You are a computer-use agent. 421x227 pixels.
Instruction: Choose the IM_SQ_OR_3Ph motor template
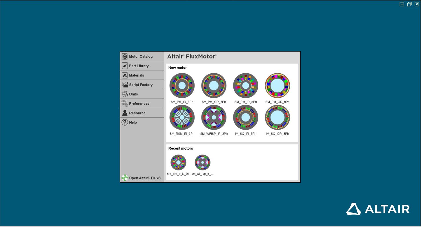(277, 118)
